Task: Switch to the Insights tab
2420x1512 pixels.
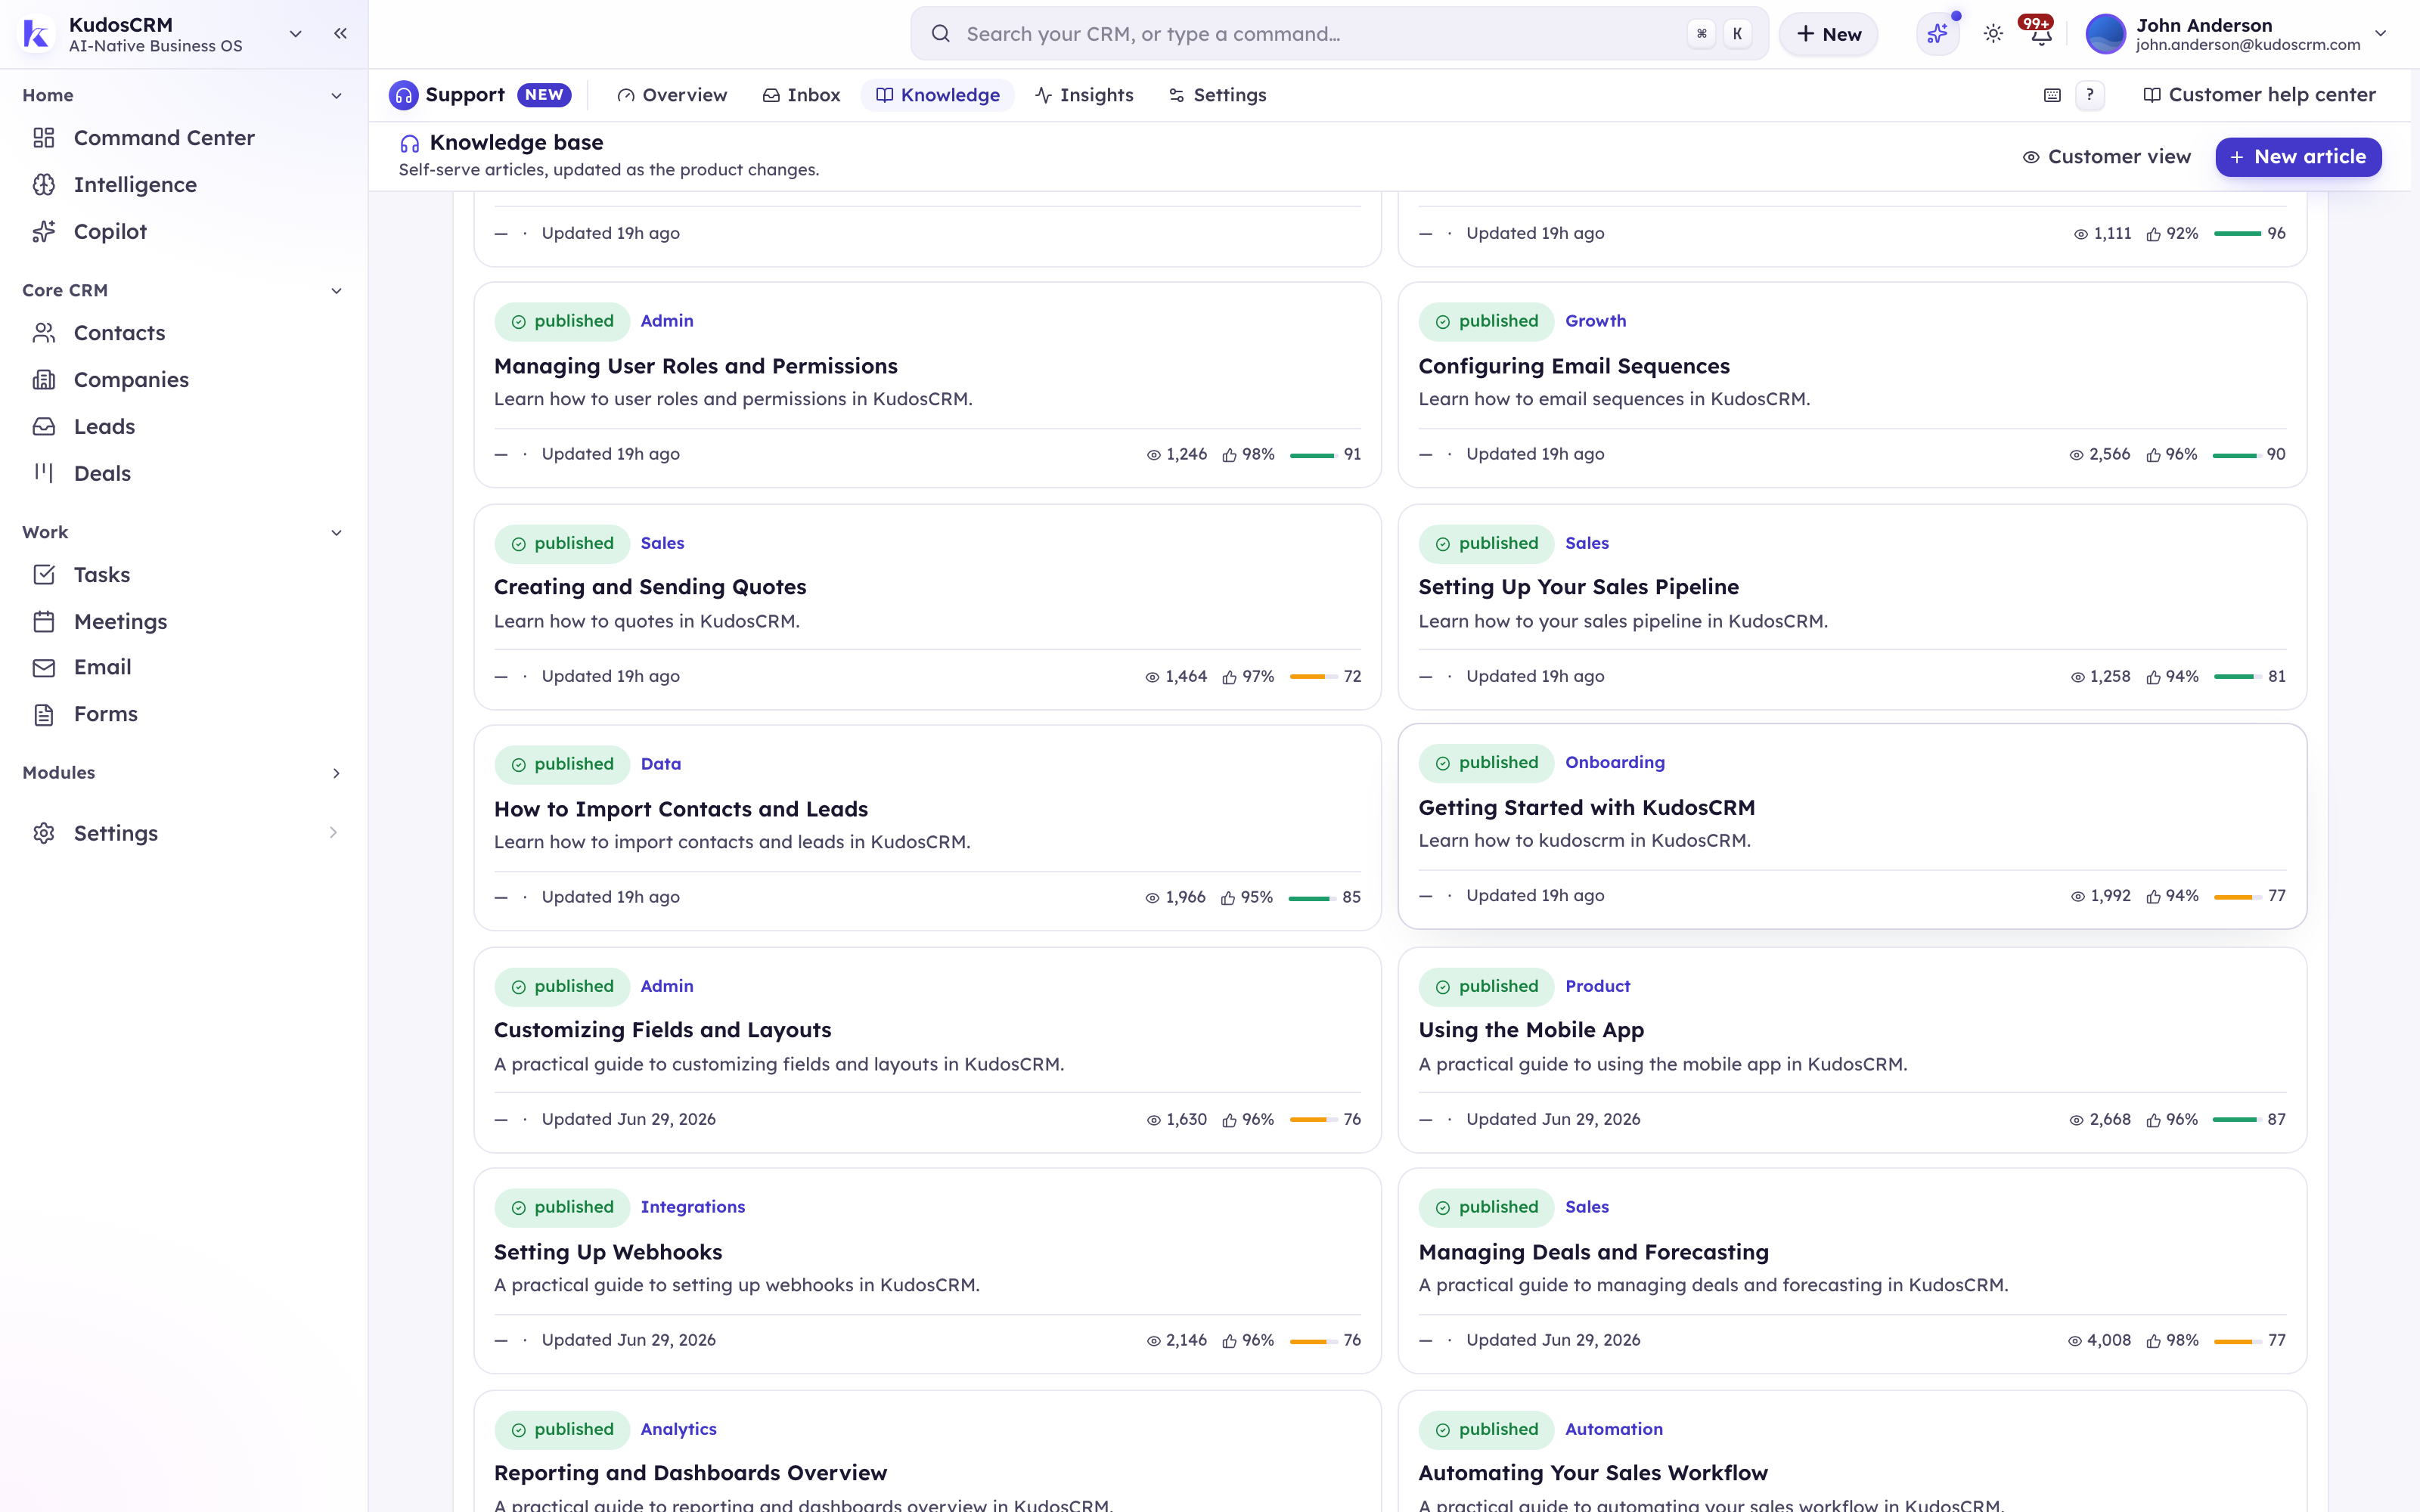Action: tap(1084, 95)
